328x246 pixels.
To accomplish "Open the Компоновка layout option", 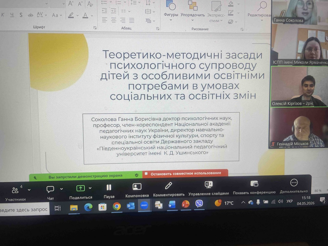I will 137,190.
